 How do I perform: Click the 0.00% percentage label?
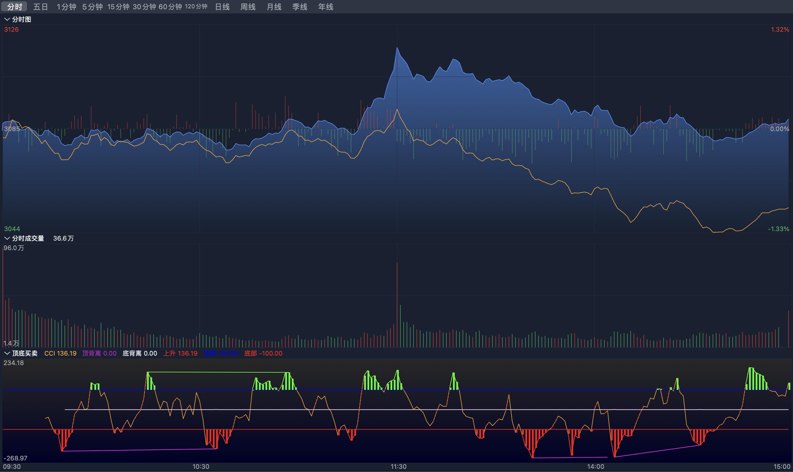(780, 129)
